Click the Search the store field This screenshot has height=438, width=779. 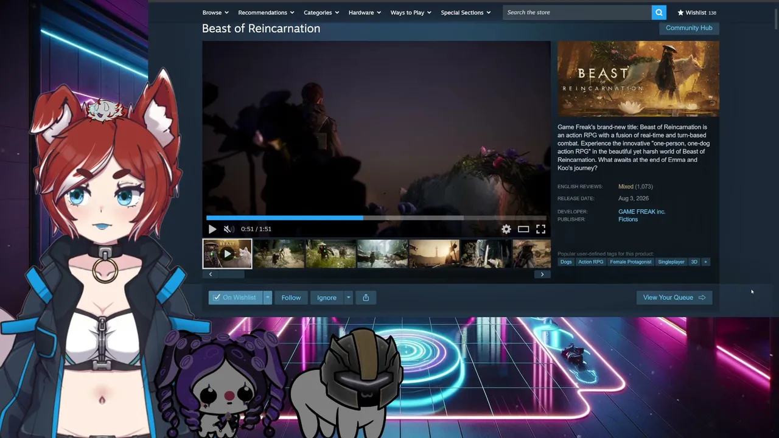577,12
